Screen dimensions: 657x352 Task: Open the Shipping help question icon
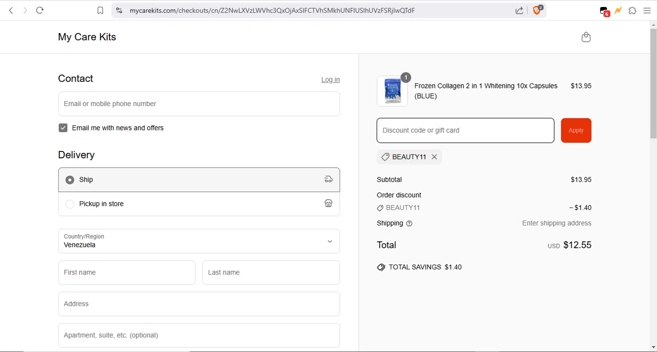[x=409, y=223]
